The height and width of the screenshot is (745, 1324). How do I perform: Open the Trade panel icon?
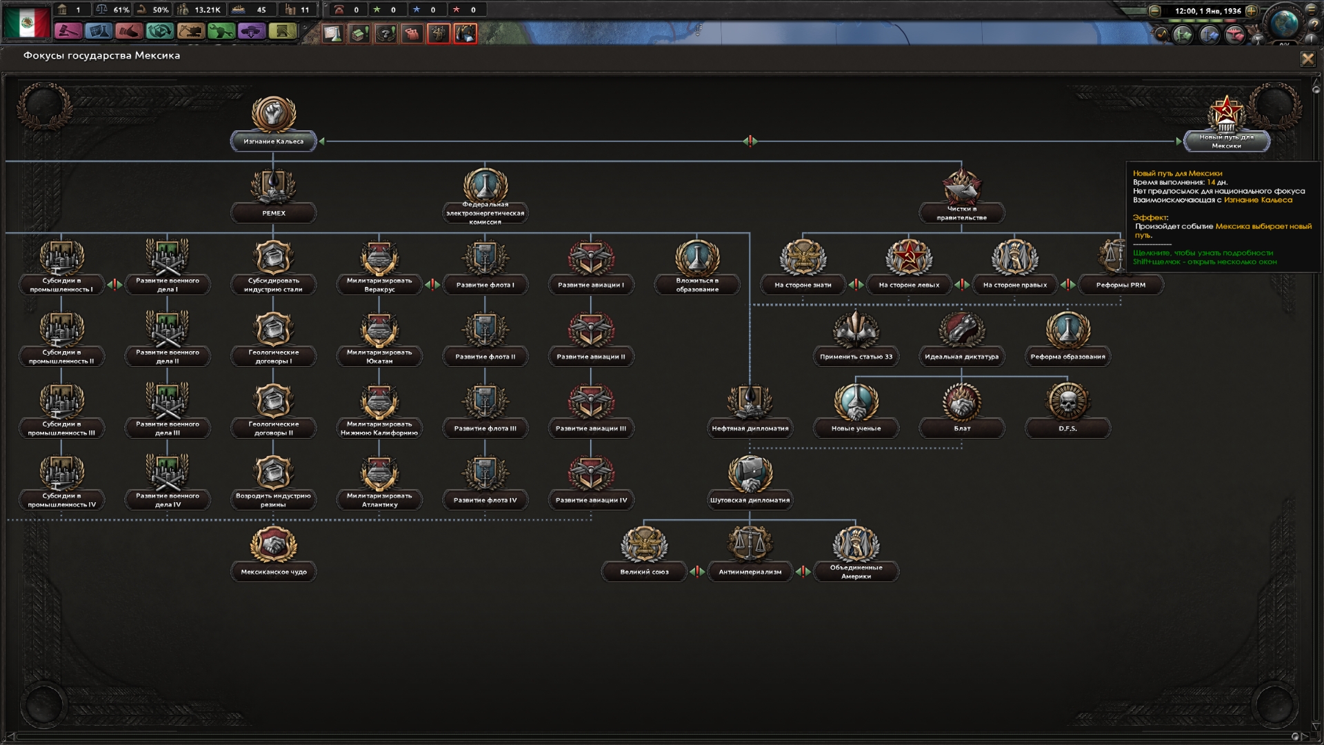tap(159, 32)
